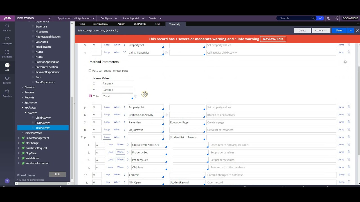The height and width of the screenshot is (202, 360).
Task: Delete step 7 Page-New with trash icon
Action: [x=349, y=122]
